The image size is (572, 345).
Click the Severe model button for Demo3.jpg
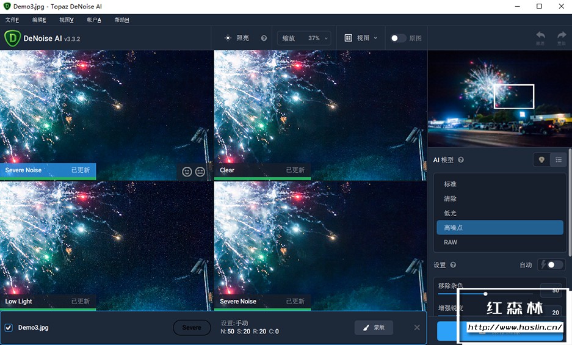[192, 327]
